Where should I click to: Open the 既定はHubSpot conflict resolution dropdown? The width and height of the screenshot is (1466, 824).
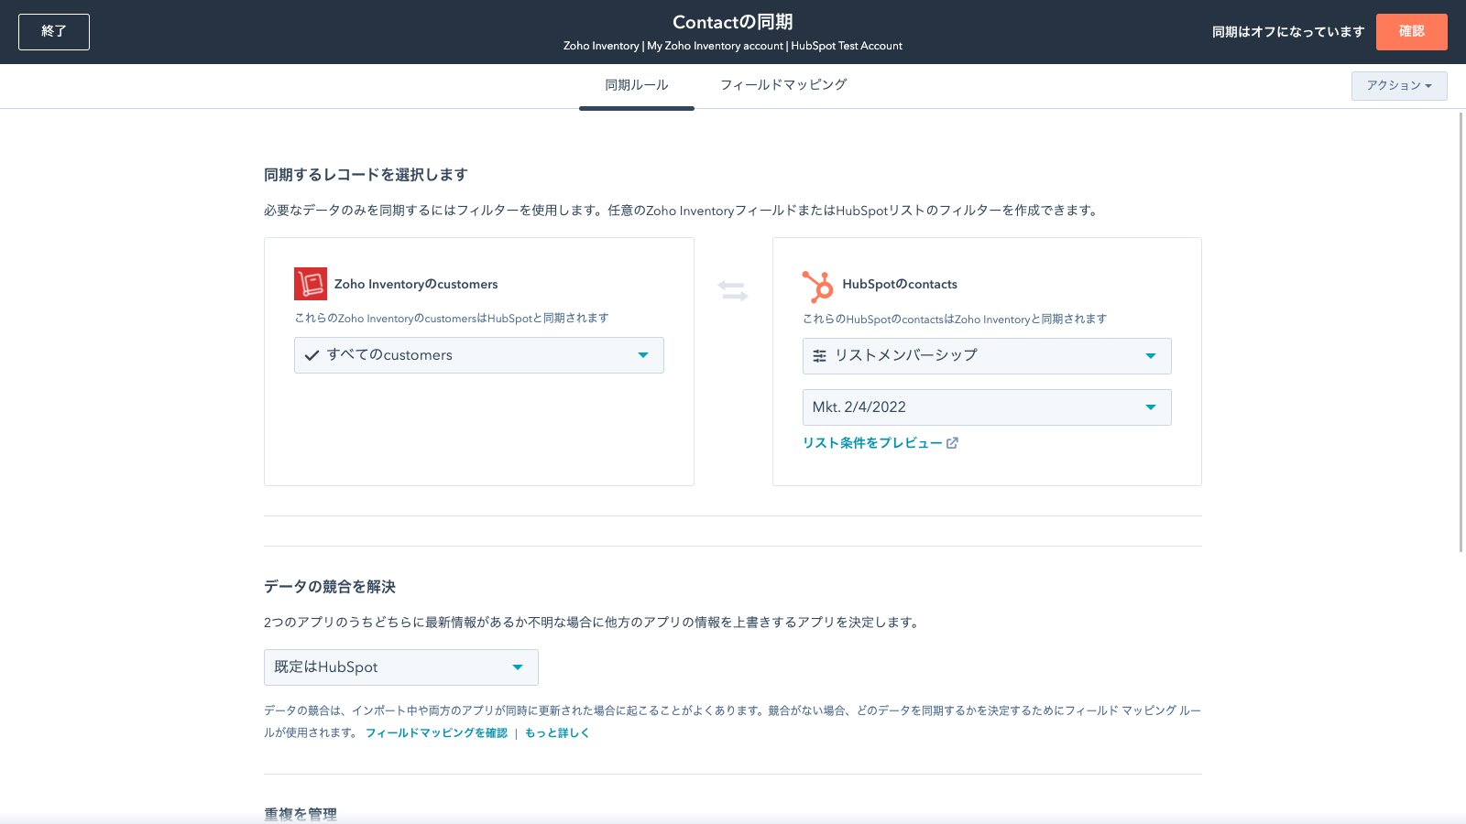point(400,667)
